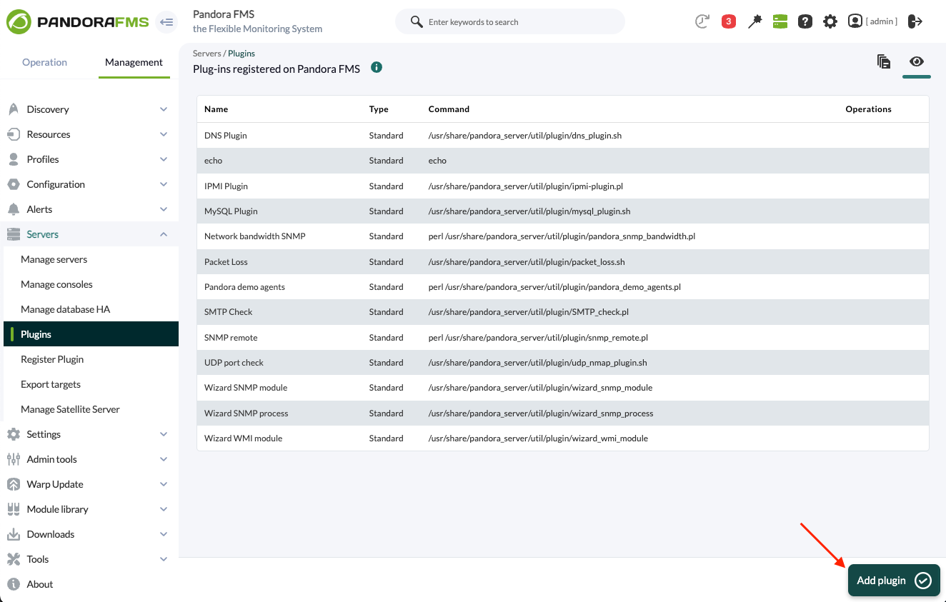Viewport: 946px width, 602px height.
Task: Click the Name column header
Action: click(x=216, y=109)
